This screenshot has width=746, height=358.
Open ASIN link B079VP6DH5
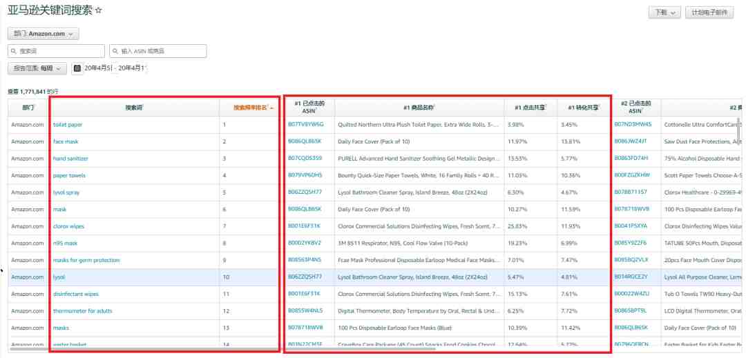pos(305,175)
